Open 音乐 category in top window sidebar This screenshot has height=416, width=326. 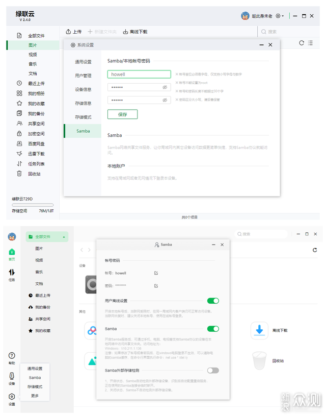point(33,64)
